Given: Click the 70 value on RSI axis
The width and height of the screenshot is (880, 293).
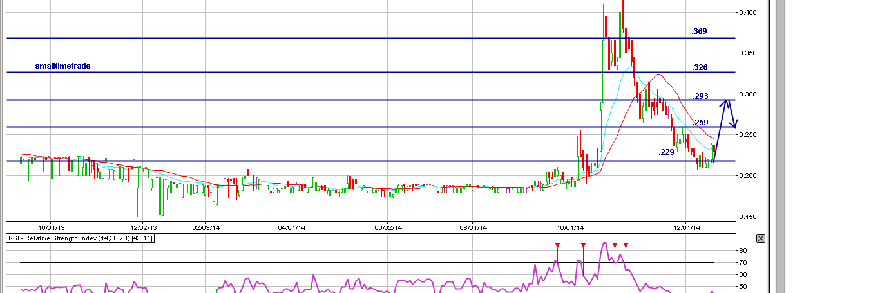Looking at the screenshot, I should click(x=743, y=263).
